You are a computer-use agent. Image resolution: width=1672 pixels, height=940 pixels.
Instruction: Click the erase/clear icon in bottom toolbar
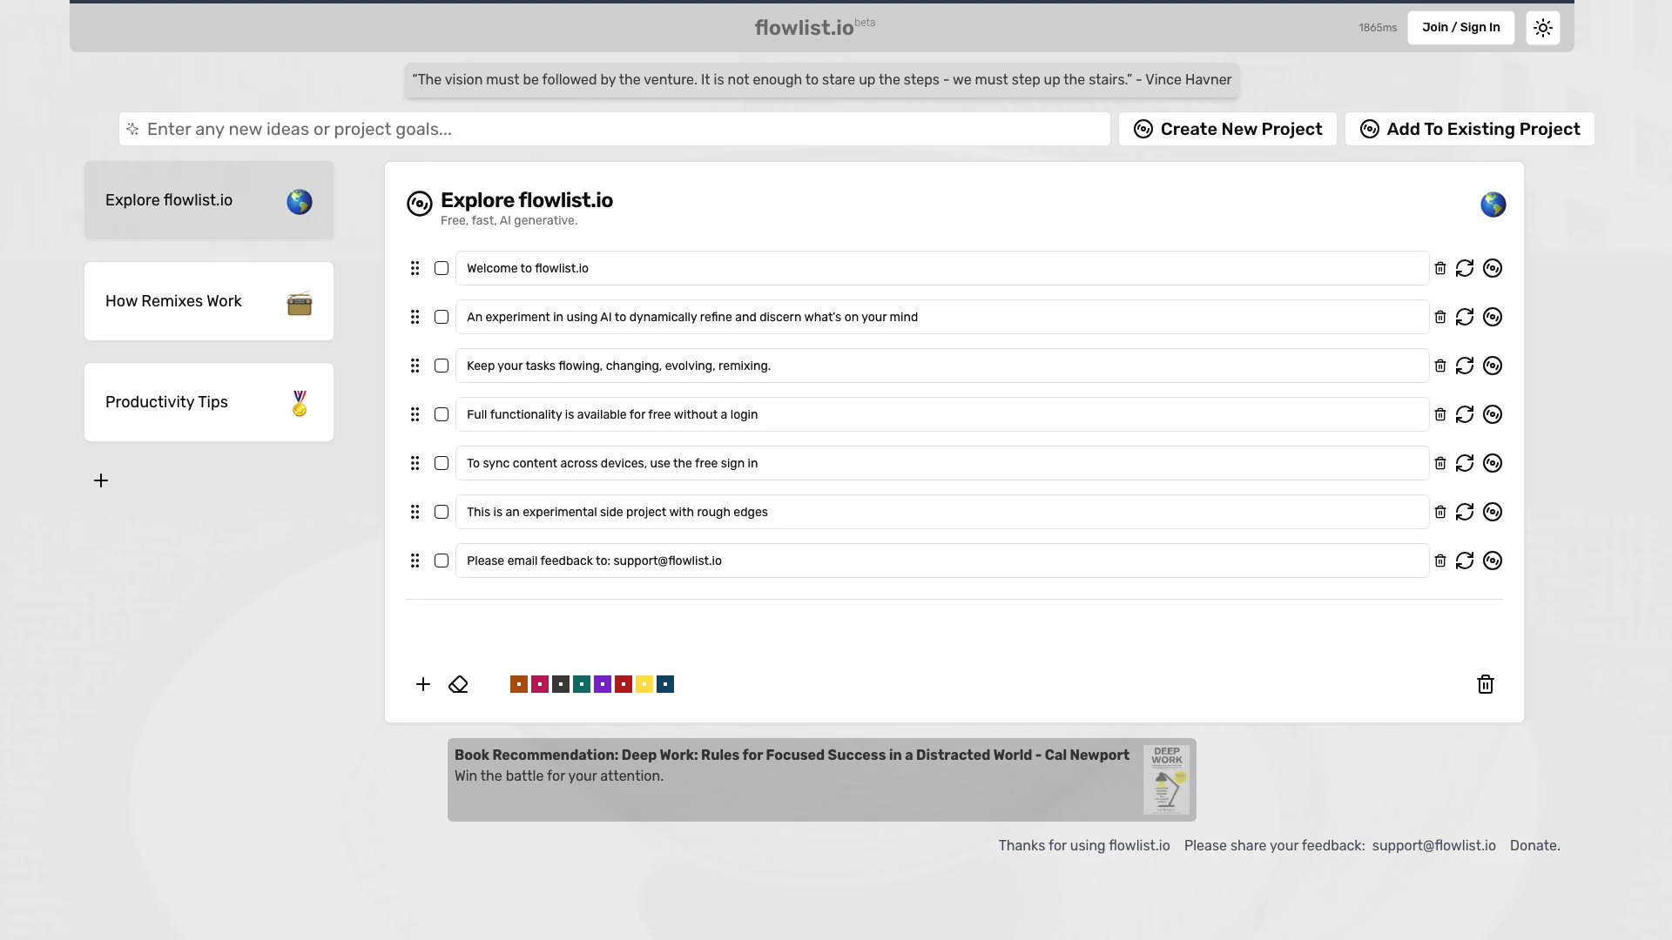pyautogui.click(x=458, y=684)
